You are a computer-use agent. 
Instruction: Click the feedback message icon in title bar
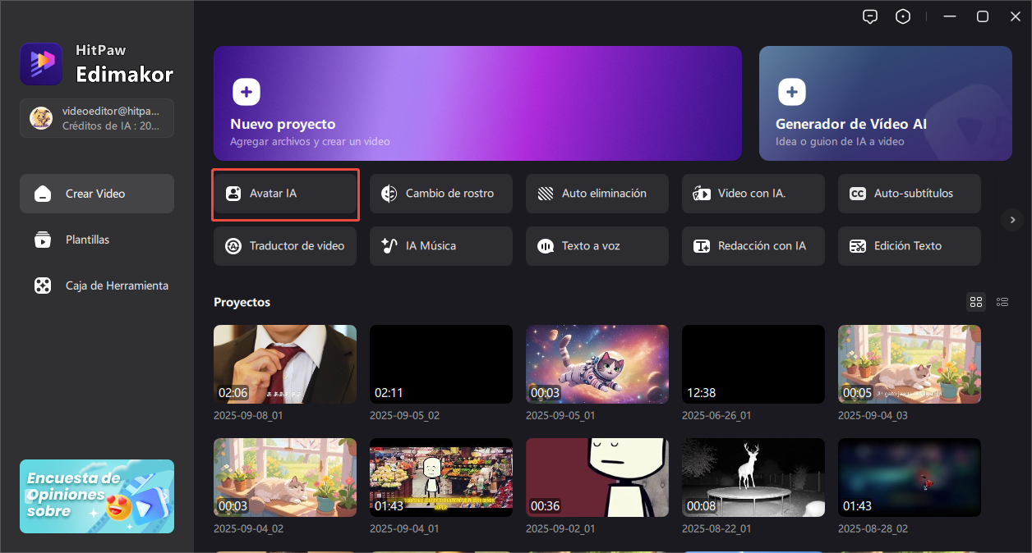(x=870, y=16)
